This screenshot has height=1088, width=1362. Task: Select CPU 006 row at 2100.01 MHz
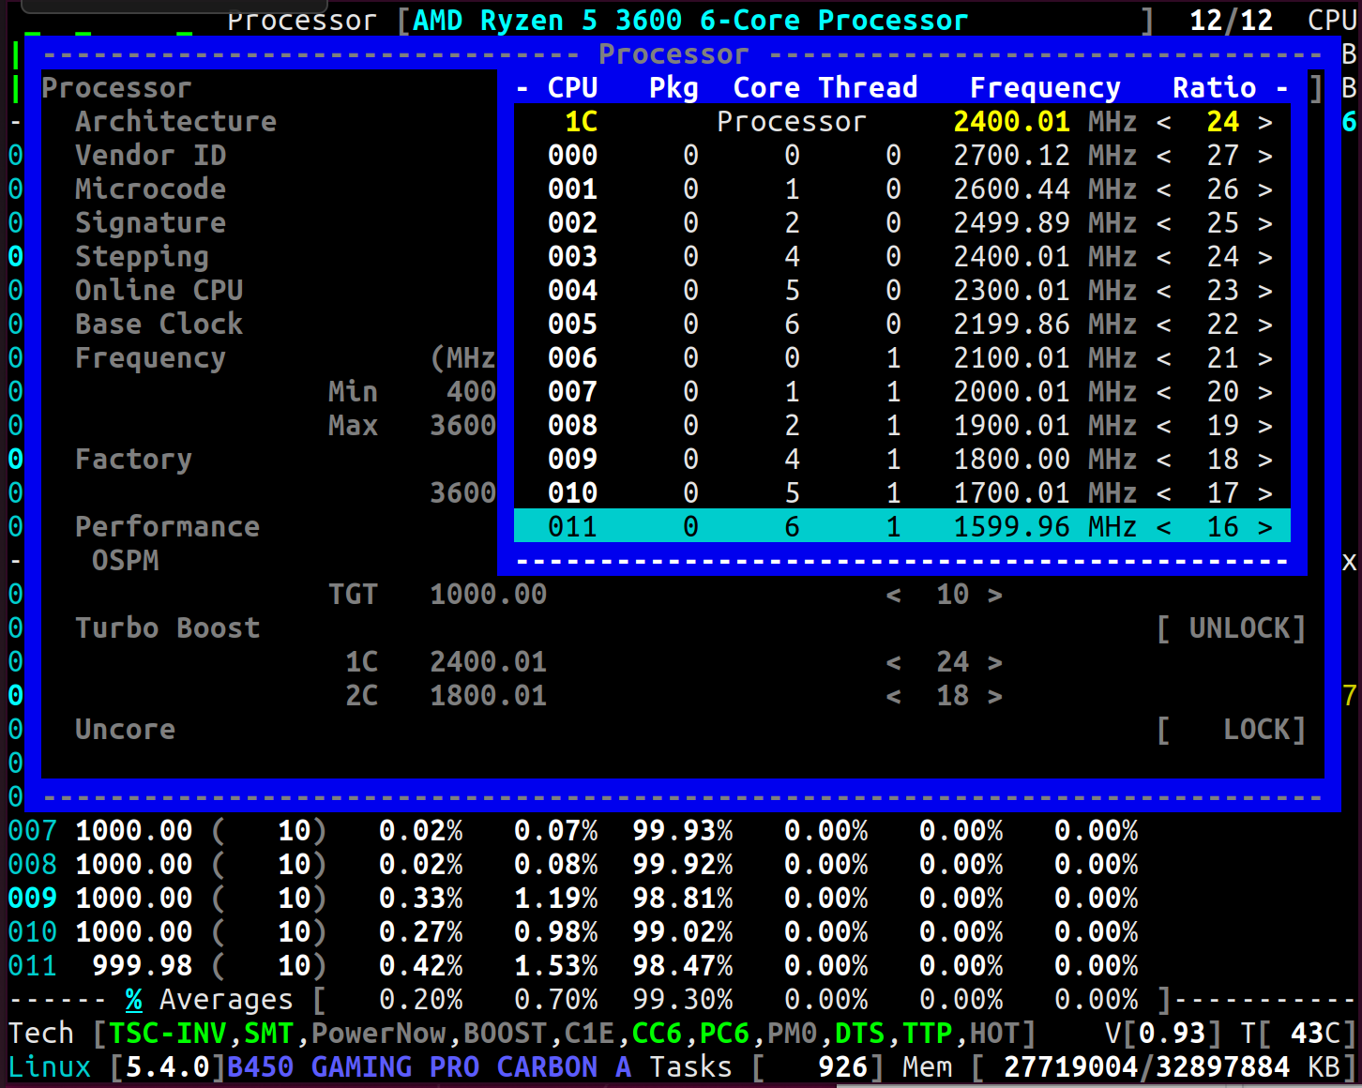click(902, 358)
